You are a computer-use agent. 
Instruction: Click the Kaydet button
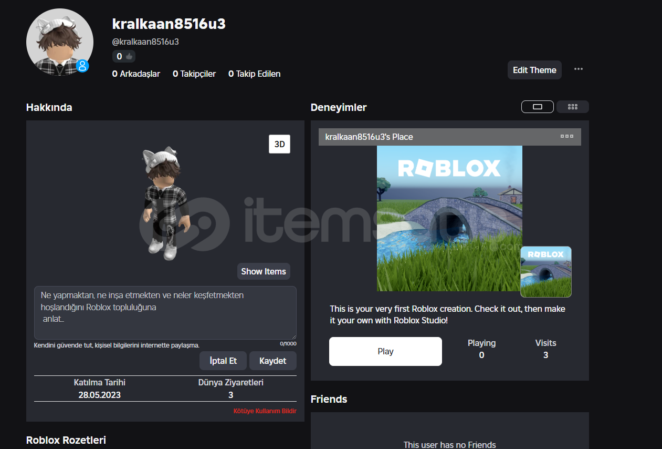point(273,361)
